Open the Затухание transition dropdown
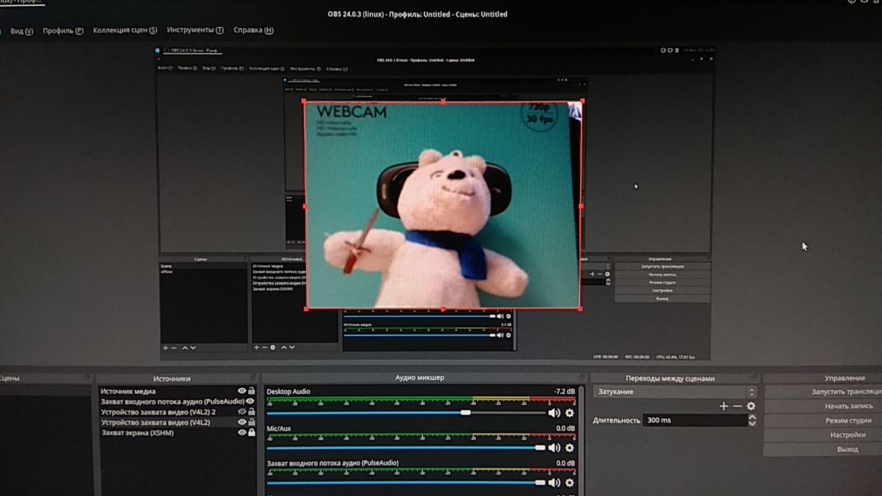882x496 pixels. tap(675, 391)
